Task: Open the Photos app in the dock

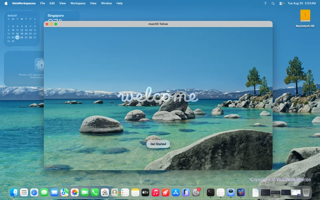Action: click(x=74, y=192)
